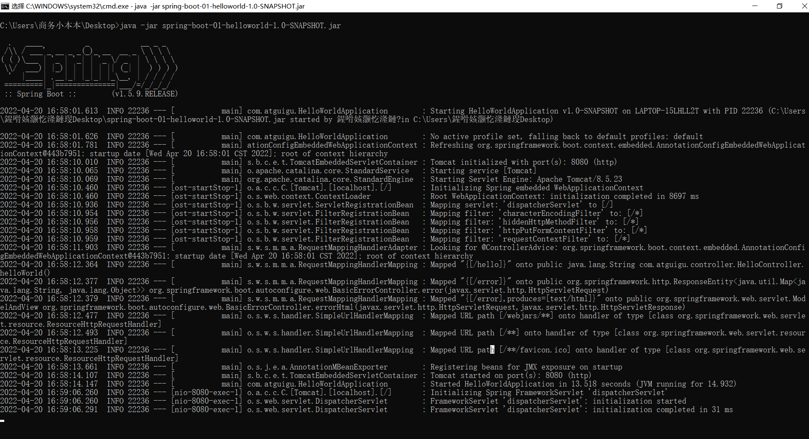Click the Mapped "{[/error]}" onto public ResponseEntity text

coord(618,282)
